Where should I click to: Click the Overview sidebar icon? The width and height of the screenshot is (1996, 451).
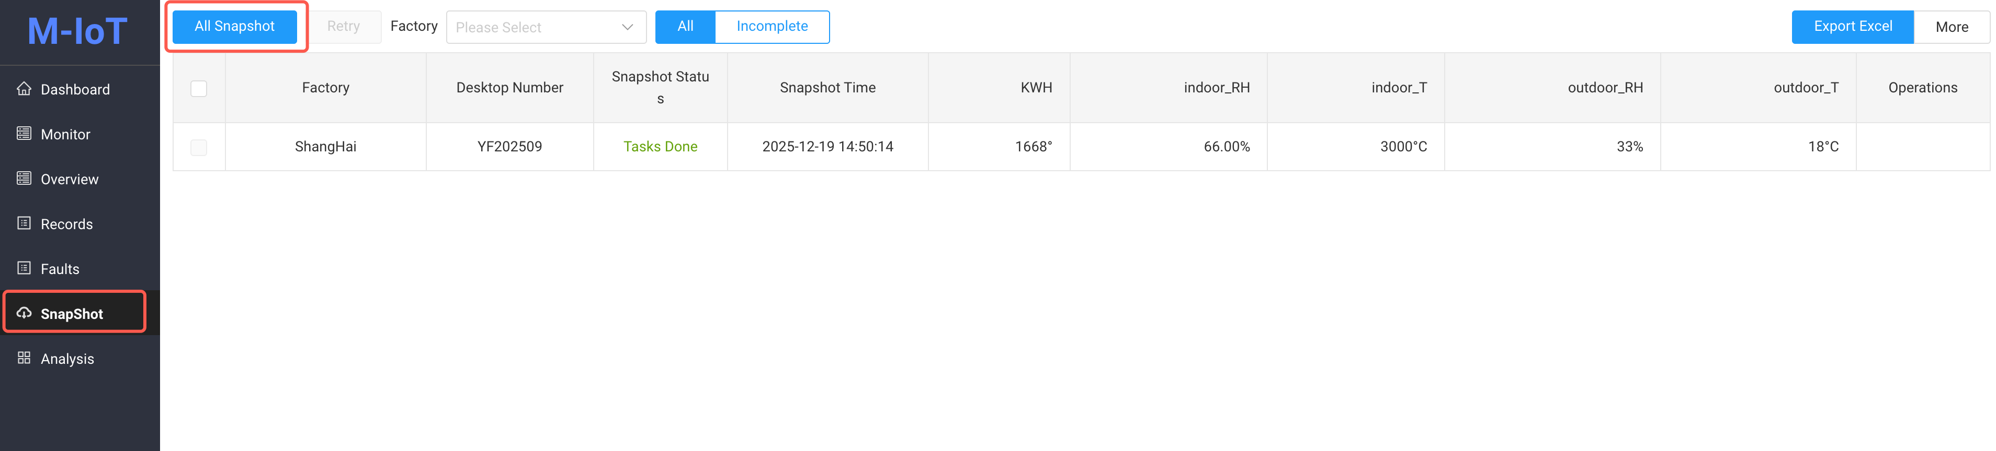click(24, 179)
